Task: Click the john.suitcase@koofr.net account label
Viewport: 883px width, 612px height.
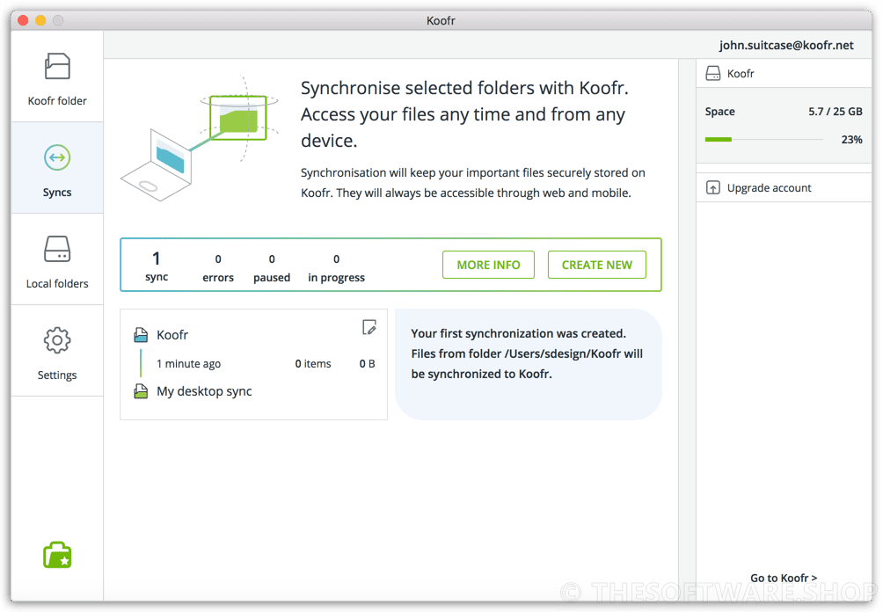Action: pyautogui.click(x=786, y=46)
